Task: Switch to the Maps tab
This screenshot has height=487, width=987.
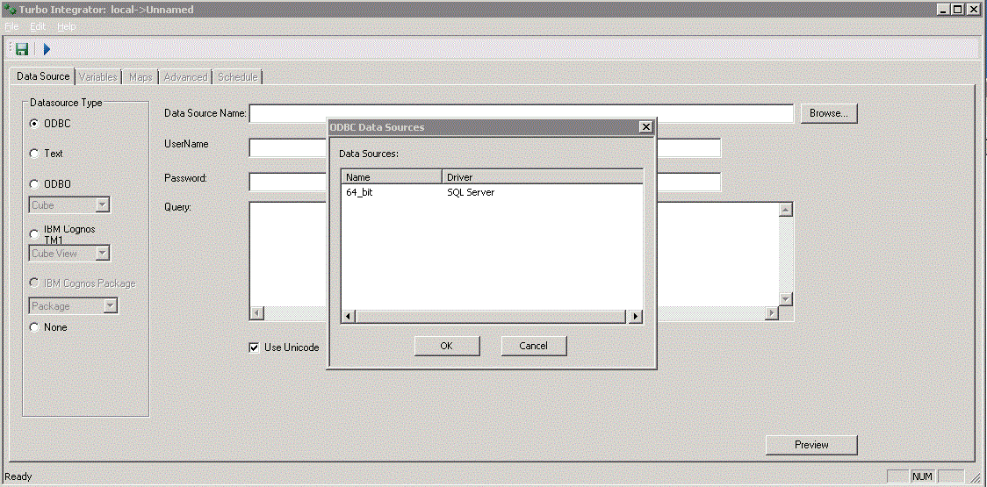Action: 140,76
